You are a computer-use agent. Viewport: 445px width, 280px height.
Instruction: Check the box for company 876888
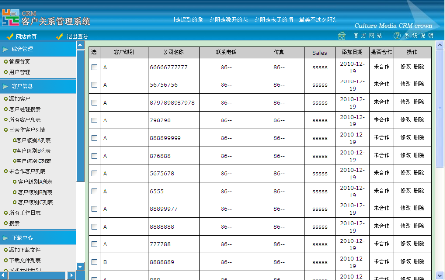[x=94, y=156]
